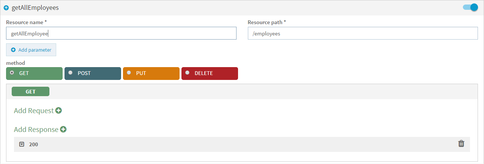Click the plus icon beside Add Response
The height and width of the screenshot is (164, 484).
(x=63, y=129)
